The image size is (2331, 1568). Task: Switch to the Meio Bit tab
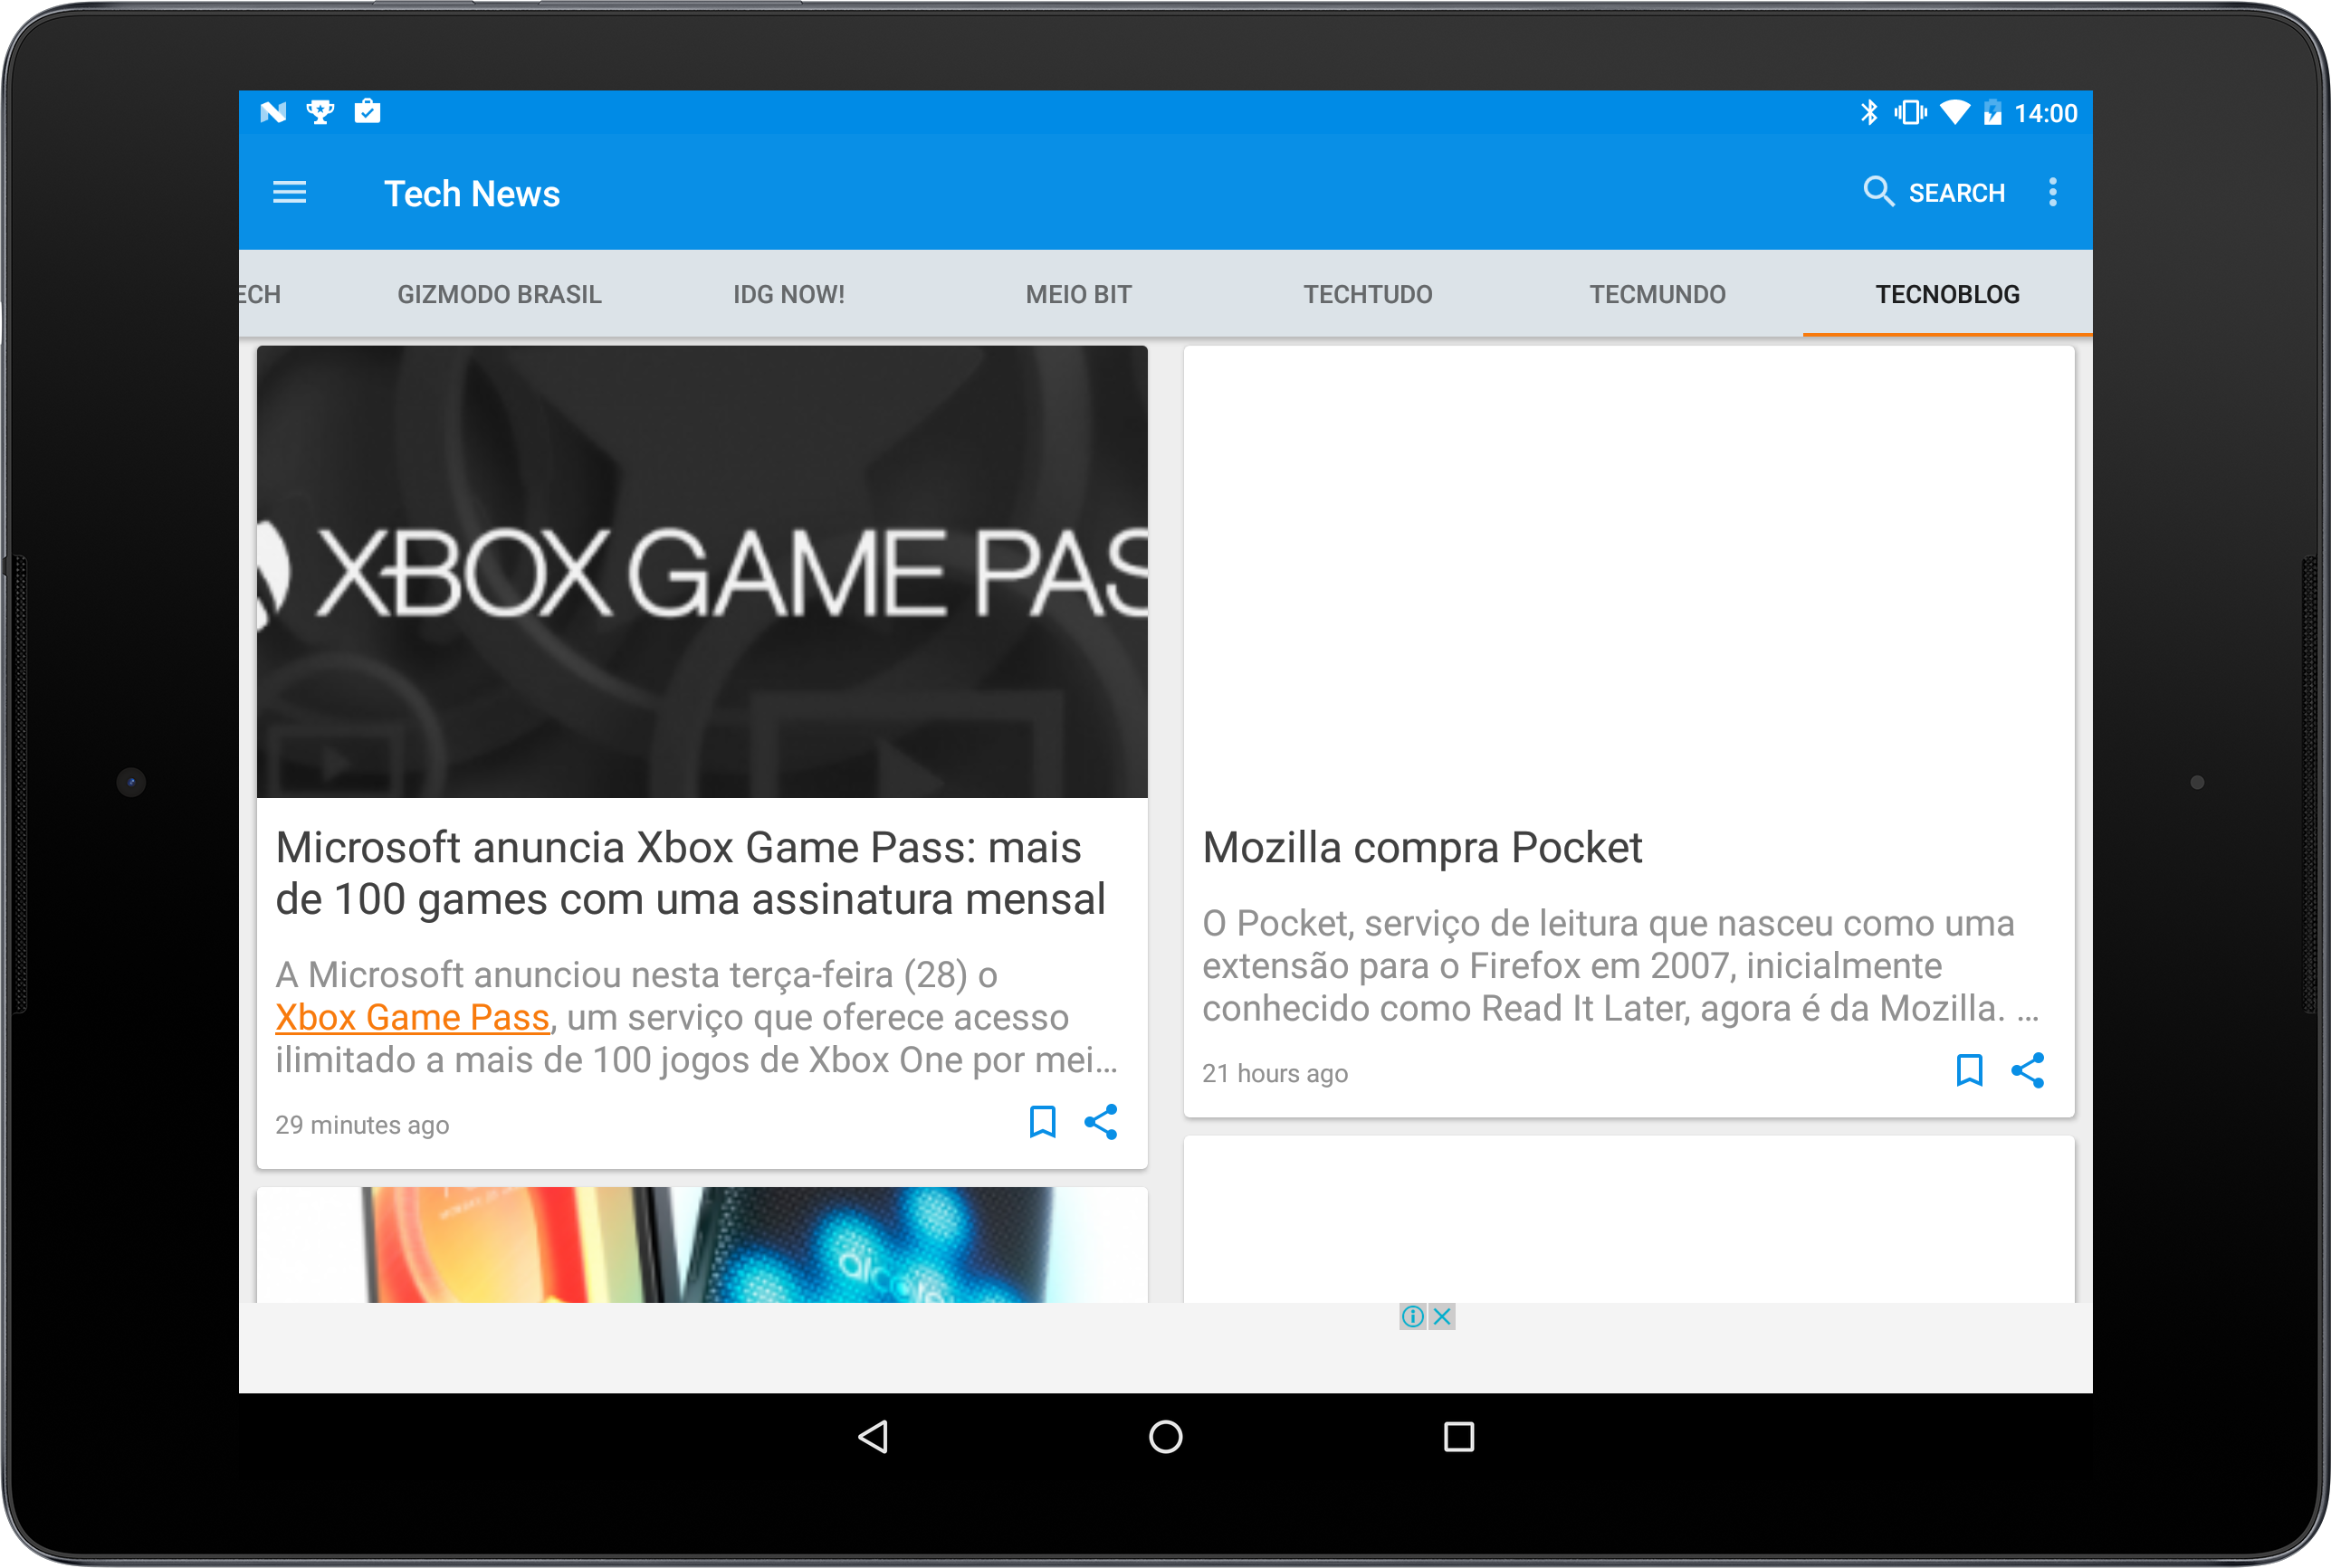coord(1078,294)
